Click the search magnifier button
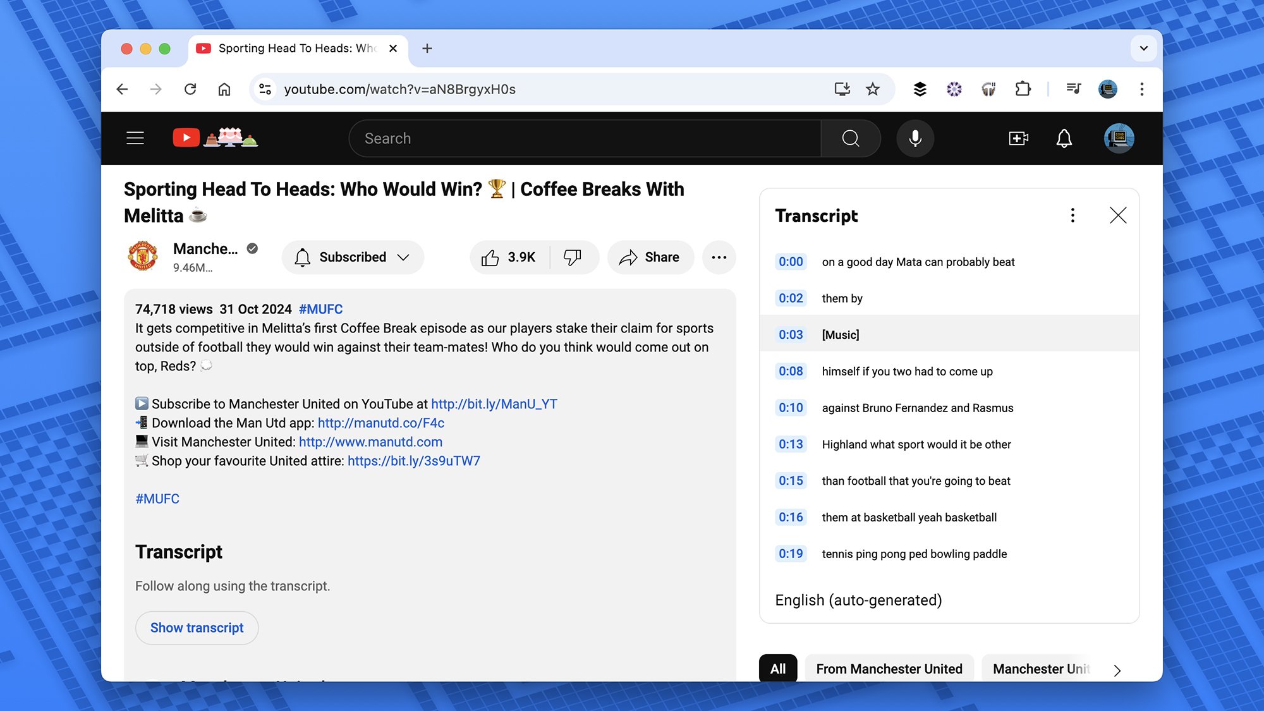Image resolution: width=1264 pixels, height=711 pixels. pyautogui.click(x=851, y=138)
